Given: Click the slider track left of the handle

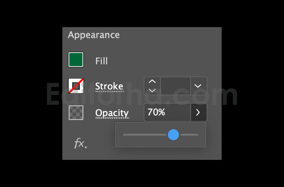Looking at the screenshot, I should click(x=144, y=135).
